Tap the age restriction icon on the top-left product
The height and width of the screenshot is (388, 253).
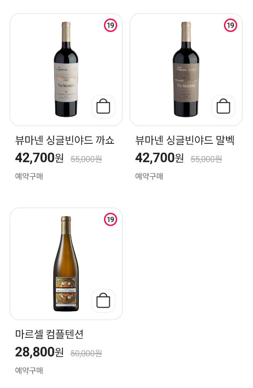pos(109,25)
